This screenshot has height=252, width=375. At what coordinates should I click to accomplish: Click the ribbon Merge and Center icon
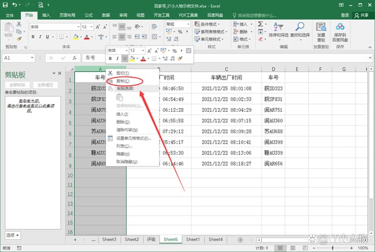155,36
